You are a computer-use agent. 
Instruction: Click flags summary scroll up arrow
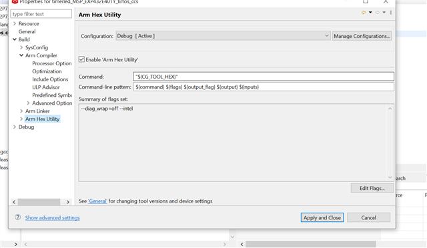point(390,109)
